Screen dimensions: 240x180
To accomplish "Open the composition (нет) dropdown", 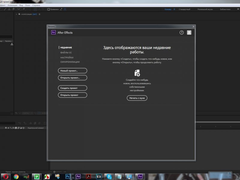I will coord(35,14).
